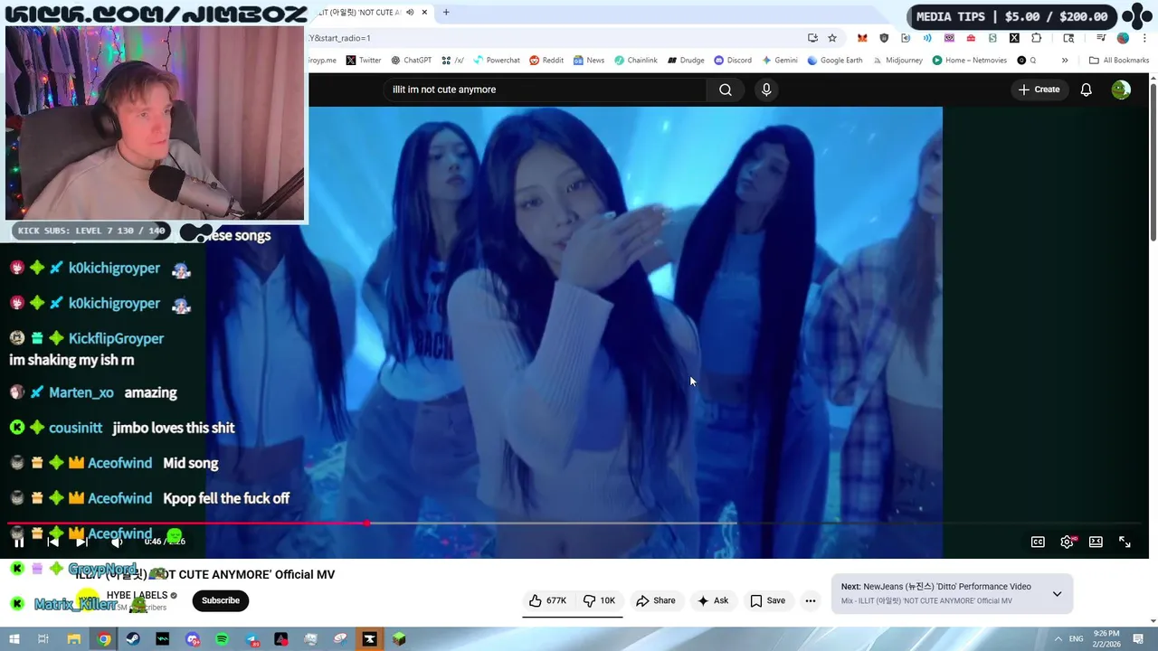This screenshot has width=1158, height=651.
Task: Open a new browser tab with plus button
Action: click(446, 13)
